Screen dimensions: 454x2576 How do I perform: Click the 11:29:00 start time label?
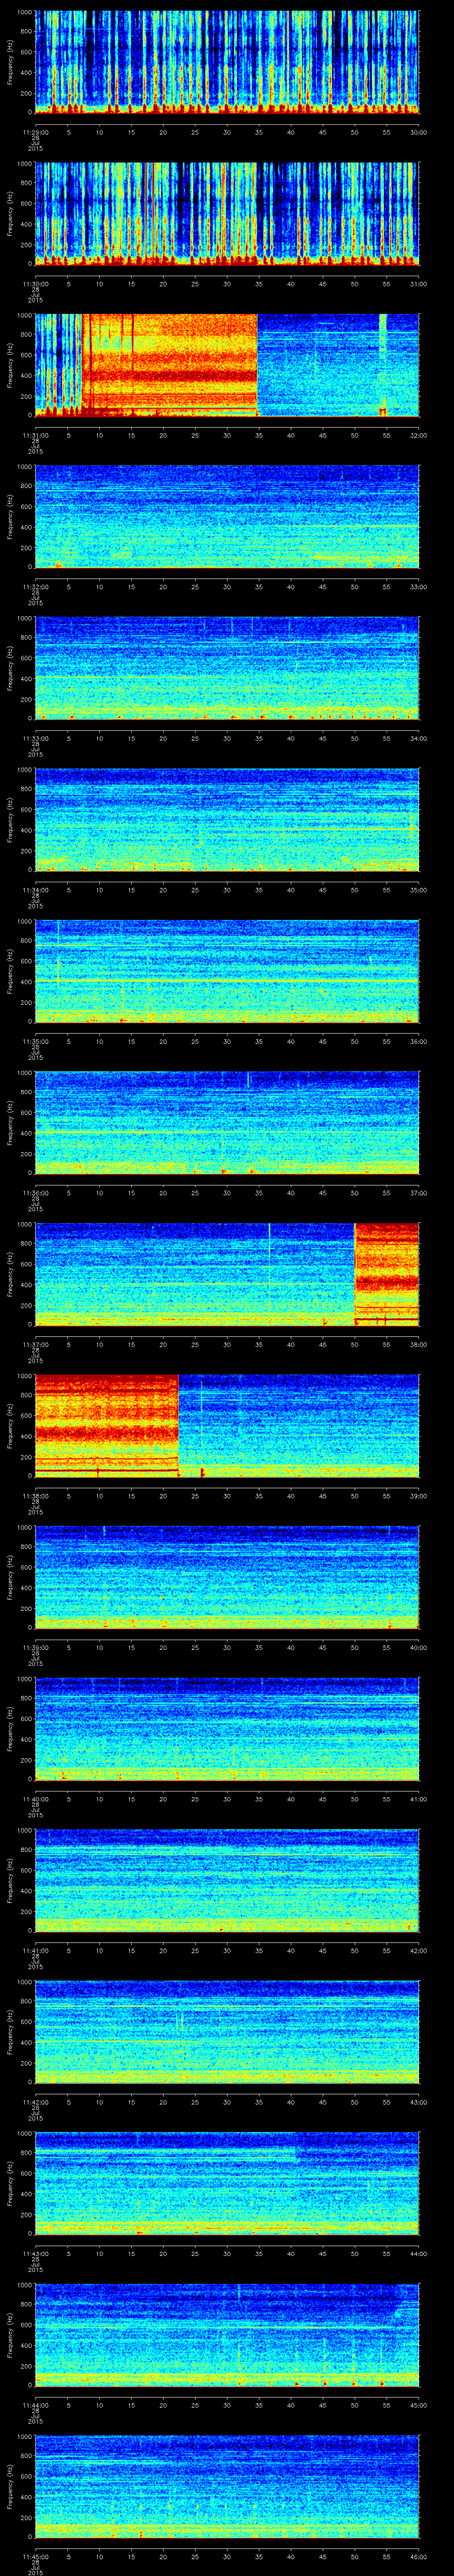(35, 131)
